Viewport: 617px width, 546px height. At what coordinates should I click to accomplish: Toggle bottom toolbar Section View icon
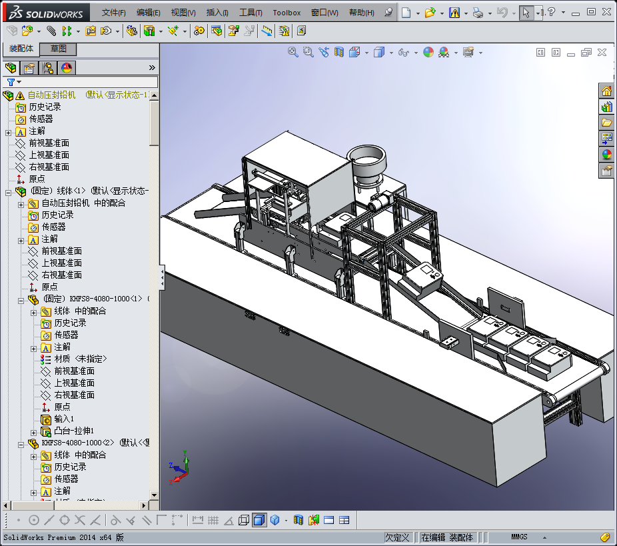coord(299,521)
